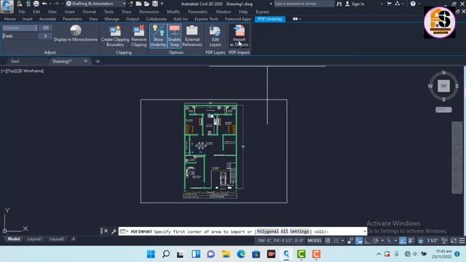
Task: Click the Redo arrow in quick access toolbar
Action: 56,4
